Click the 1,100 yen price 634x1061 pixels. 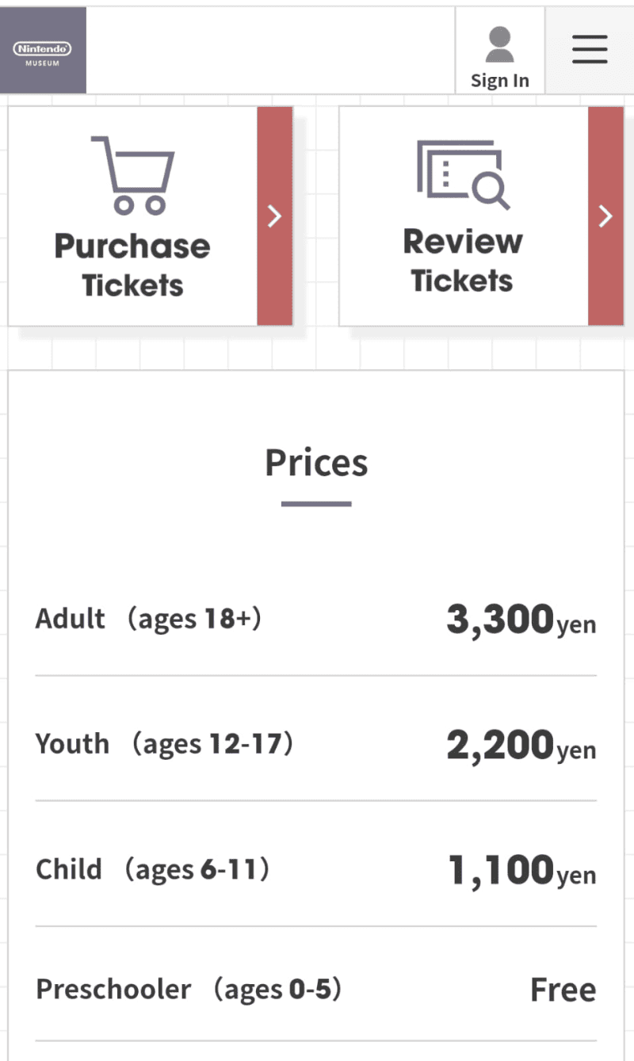[521, 872]
